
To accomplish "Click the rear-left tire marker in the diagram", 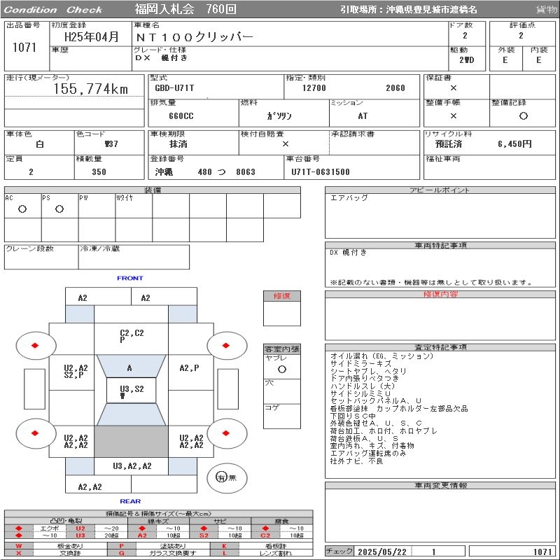I will pos(36,433).
